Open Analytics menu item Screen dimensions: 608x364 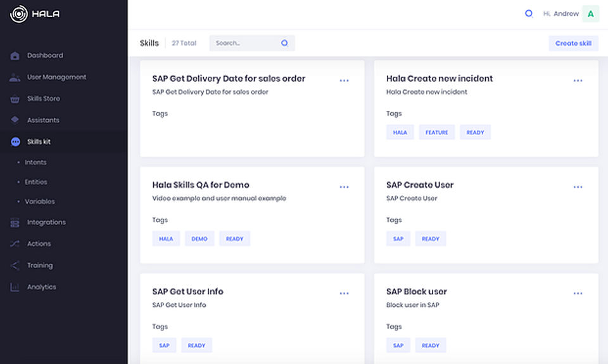pyautogui.click(x=42, y=287)
